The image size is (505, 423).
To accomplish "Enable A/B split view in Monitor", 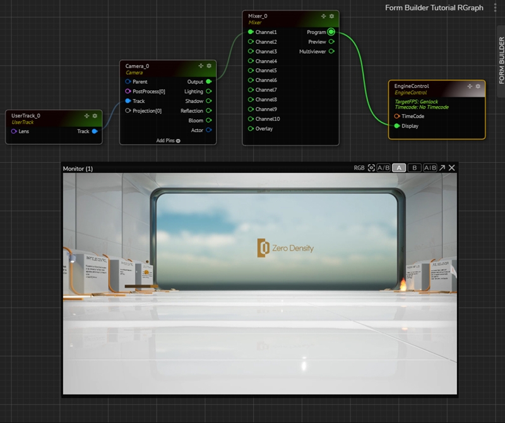I will coord(383,168).
